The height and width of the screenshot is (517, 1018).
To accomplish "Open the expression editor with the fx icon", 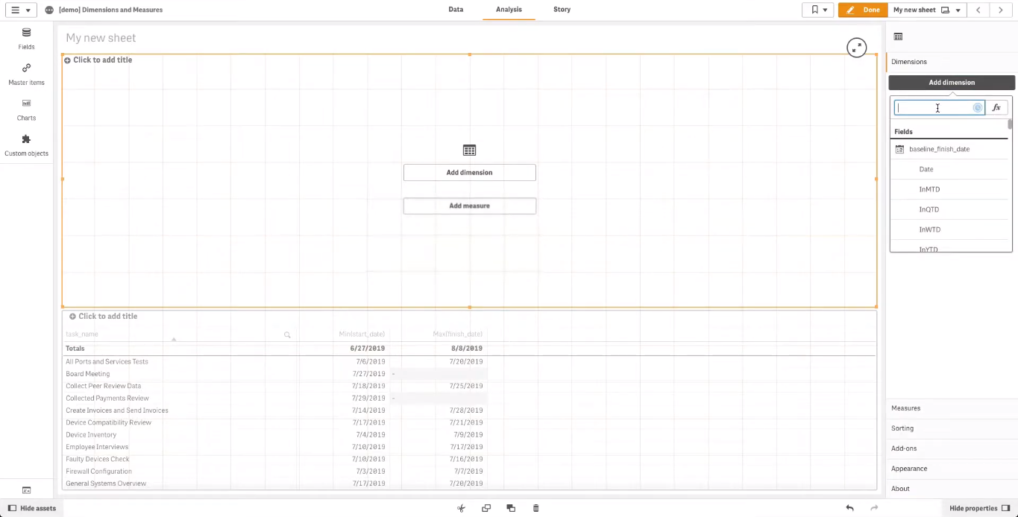I will tap(996, 107).
